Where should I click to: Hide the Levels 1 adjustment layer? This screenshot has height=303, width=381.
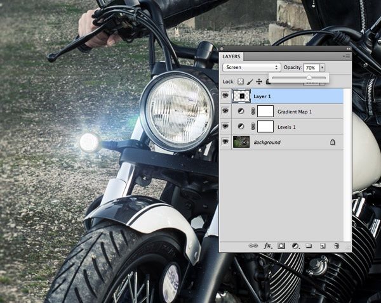tap(225, 127)
